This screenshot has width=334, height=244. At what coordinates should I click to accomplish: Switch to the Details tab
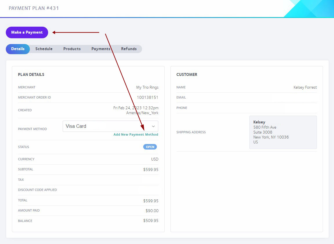click(x=18, y=49)
